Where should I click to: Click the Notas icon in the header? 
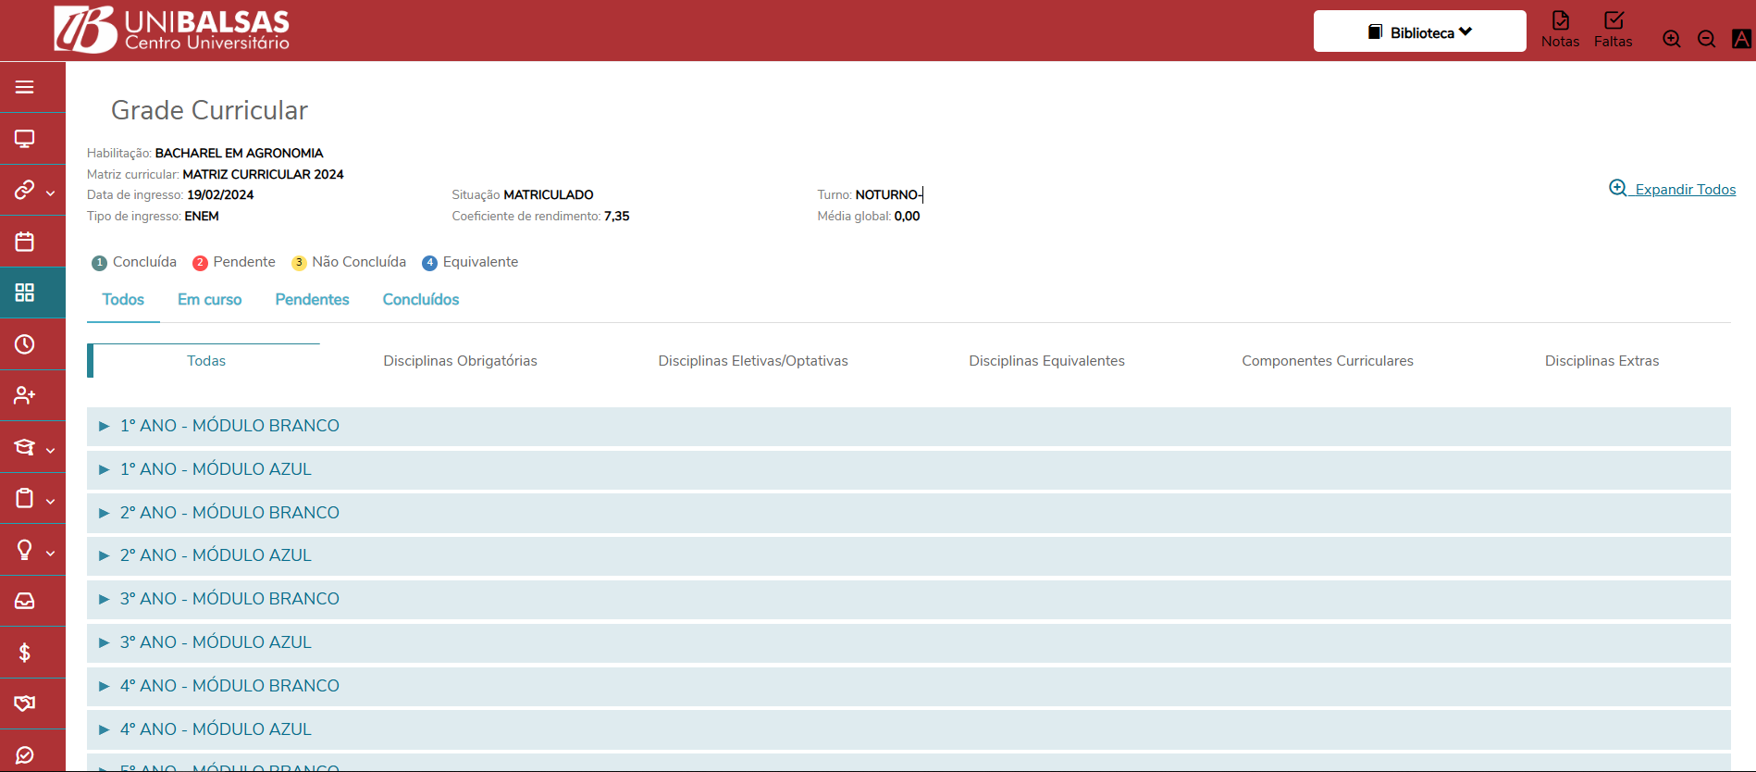(1560, 30)
